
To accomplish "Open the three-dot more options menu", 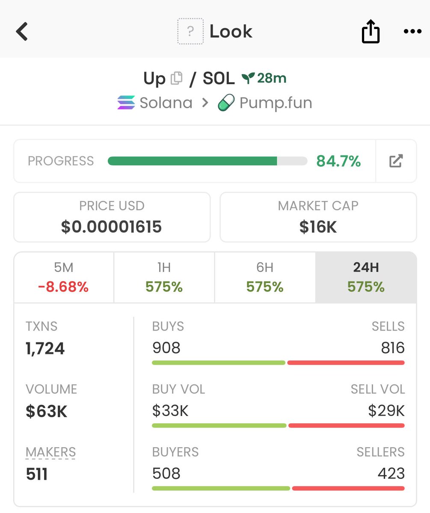I will pyautogui.click(x=412, y=32).
